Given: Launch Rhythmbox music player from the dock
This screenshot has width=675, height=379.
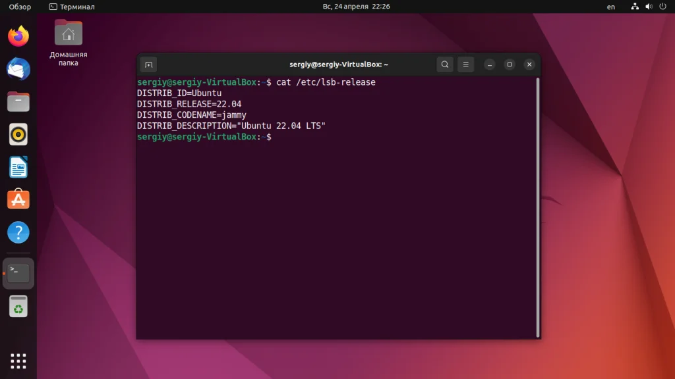Looking at the screenshot, I should pos(17,134).
